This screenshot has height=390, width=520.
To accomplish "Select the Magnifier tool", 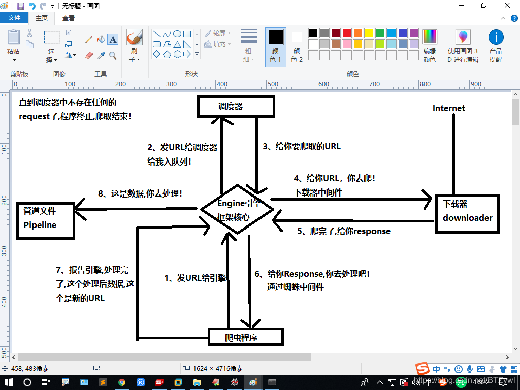I will click(113, 55).
